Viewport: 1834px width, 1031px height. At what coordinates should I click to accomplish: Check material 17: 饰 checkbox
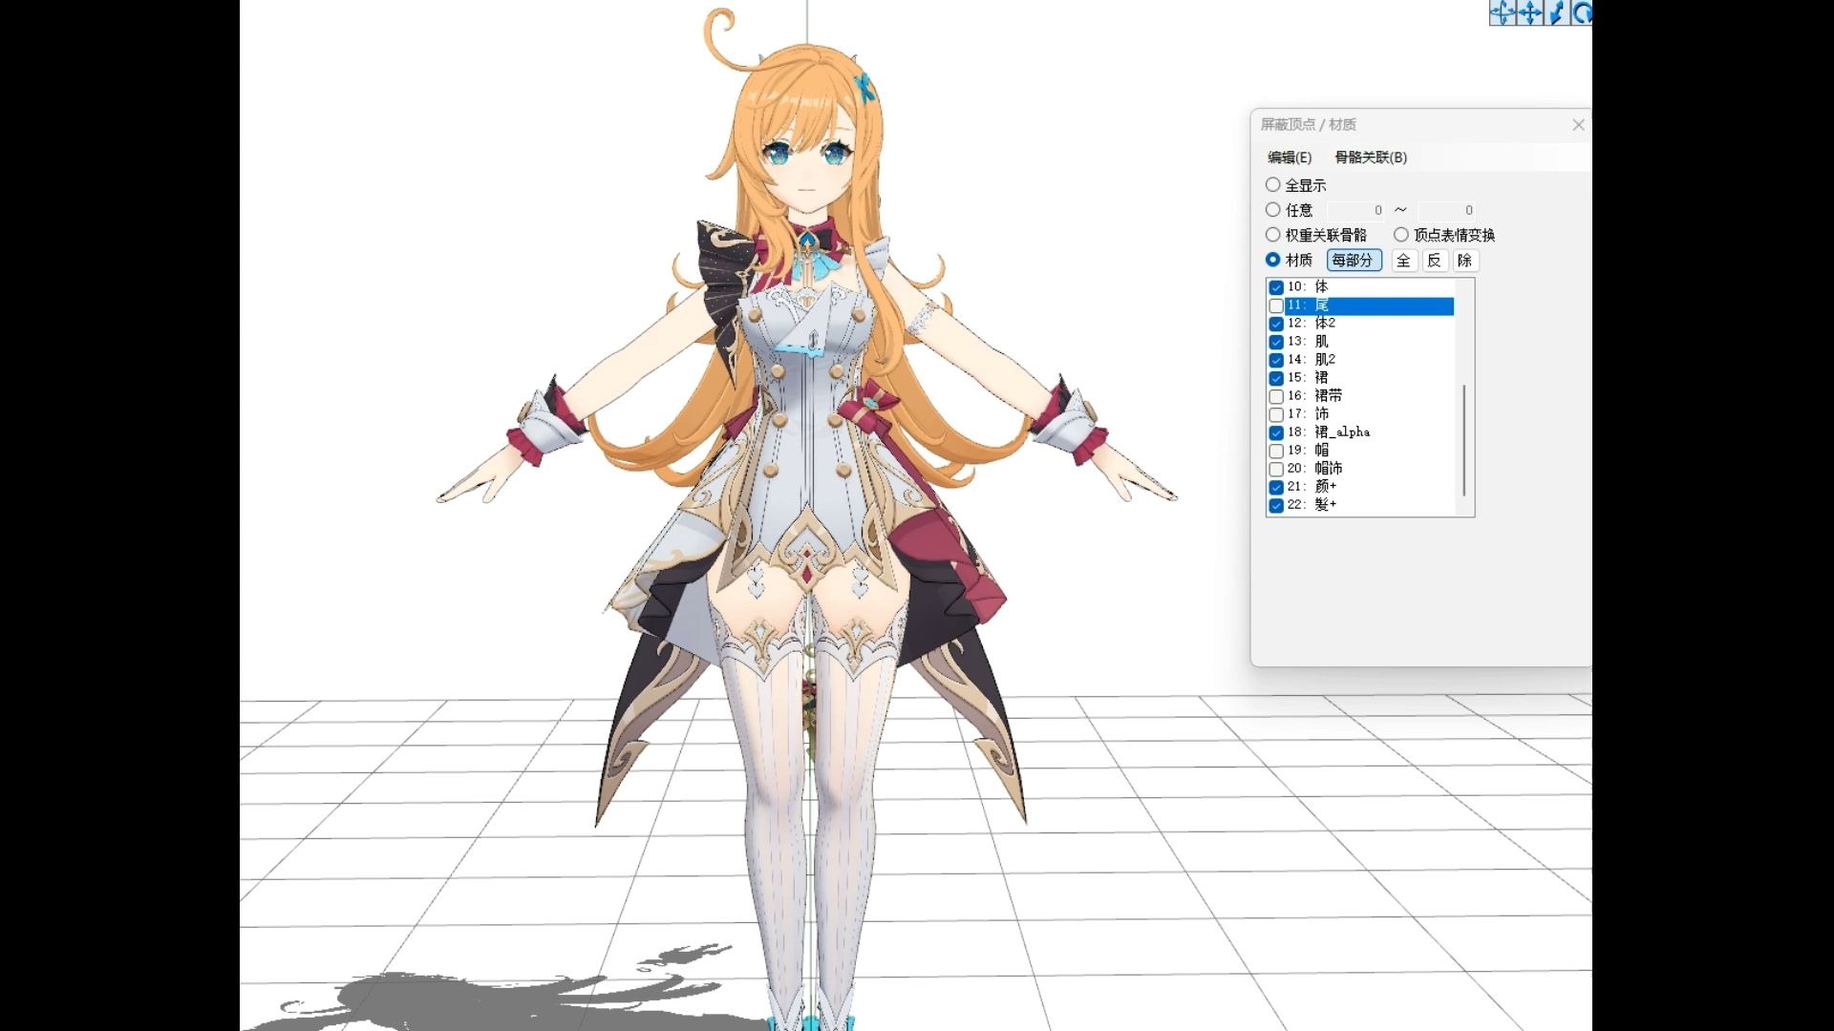tap(1276, 414)
